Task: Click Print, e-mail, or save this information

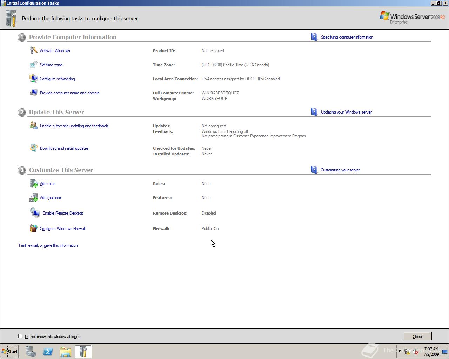Action: [48, 245]
